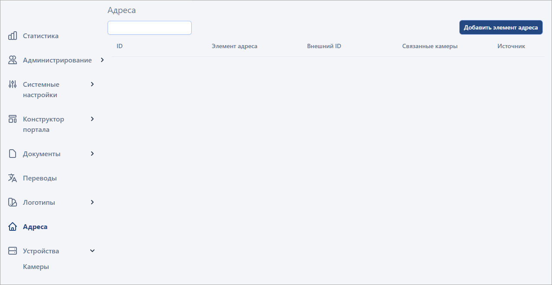Click the Устройства server icon
The image size is (552, 285).
[x=13, y=251]
